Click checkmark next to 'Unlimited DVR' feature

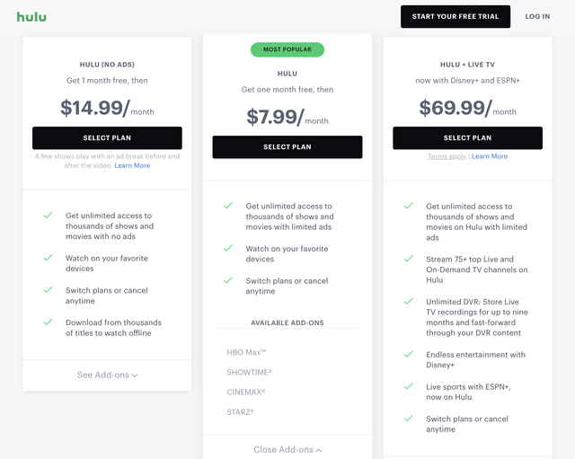408,302
